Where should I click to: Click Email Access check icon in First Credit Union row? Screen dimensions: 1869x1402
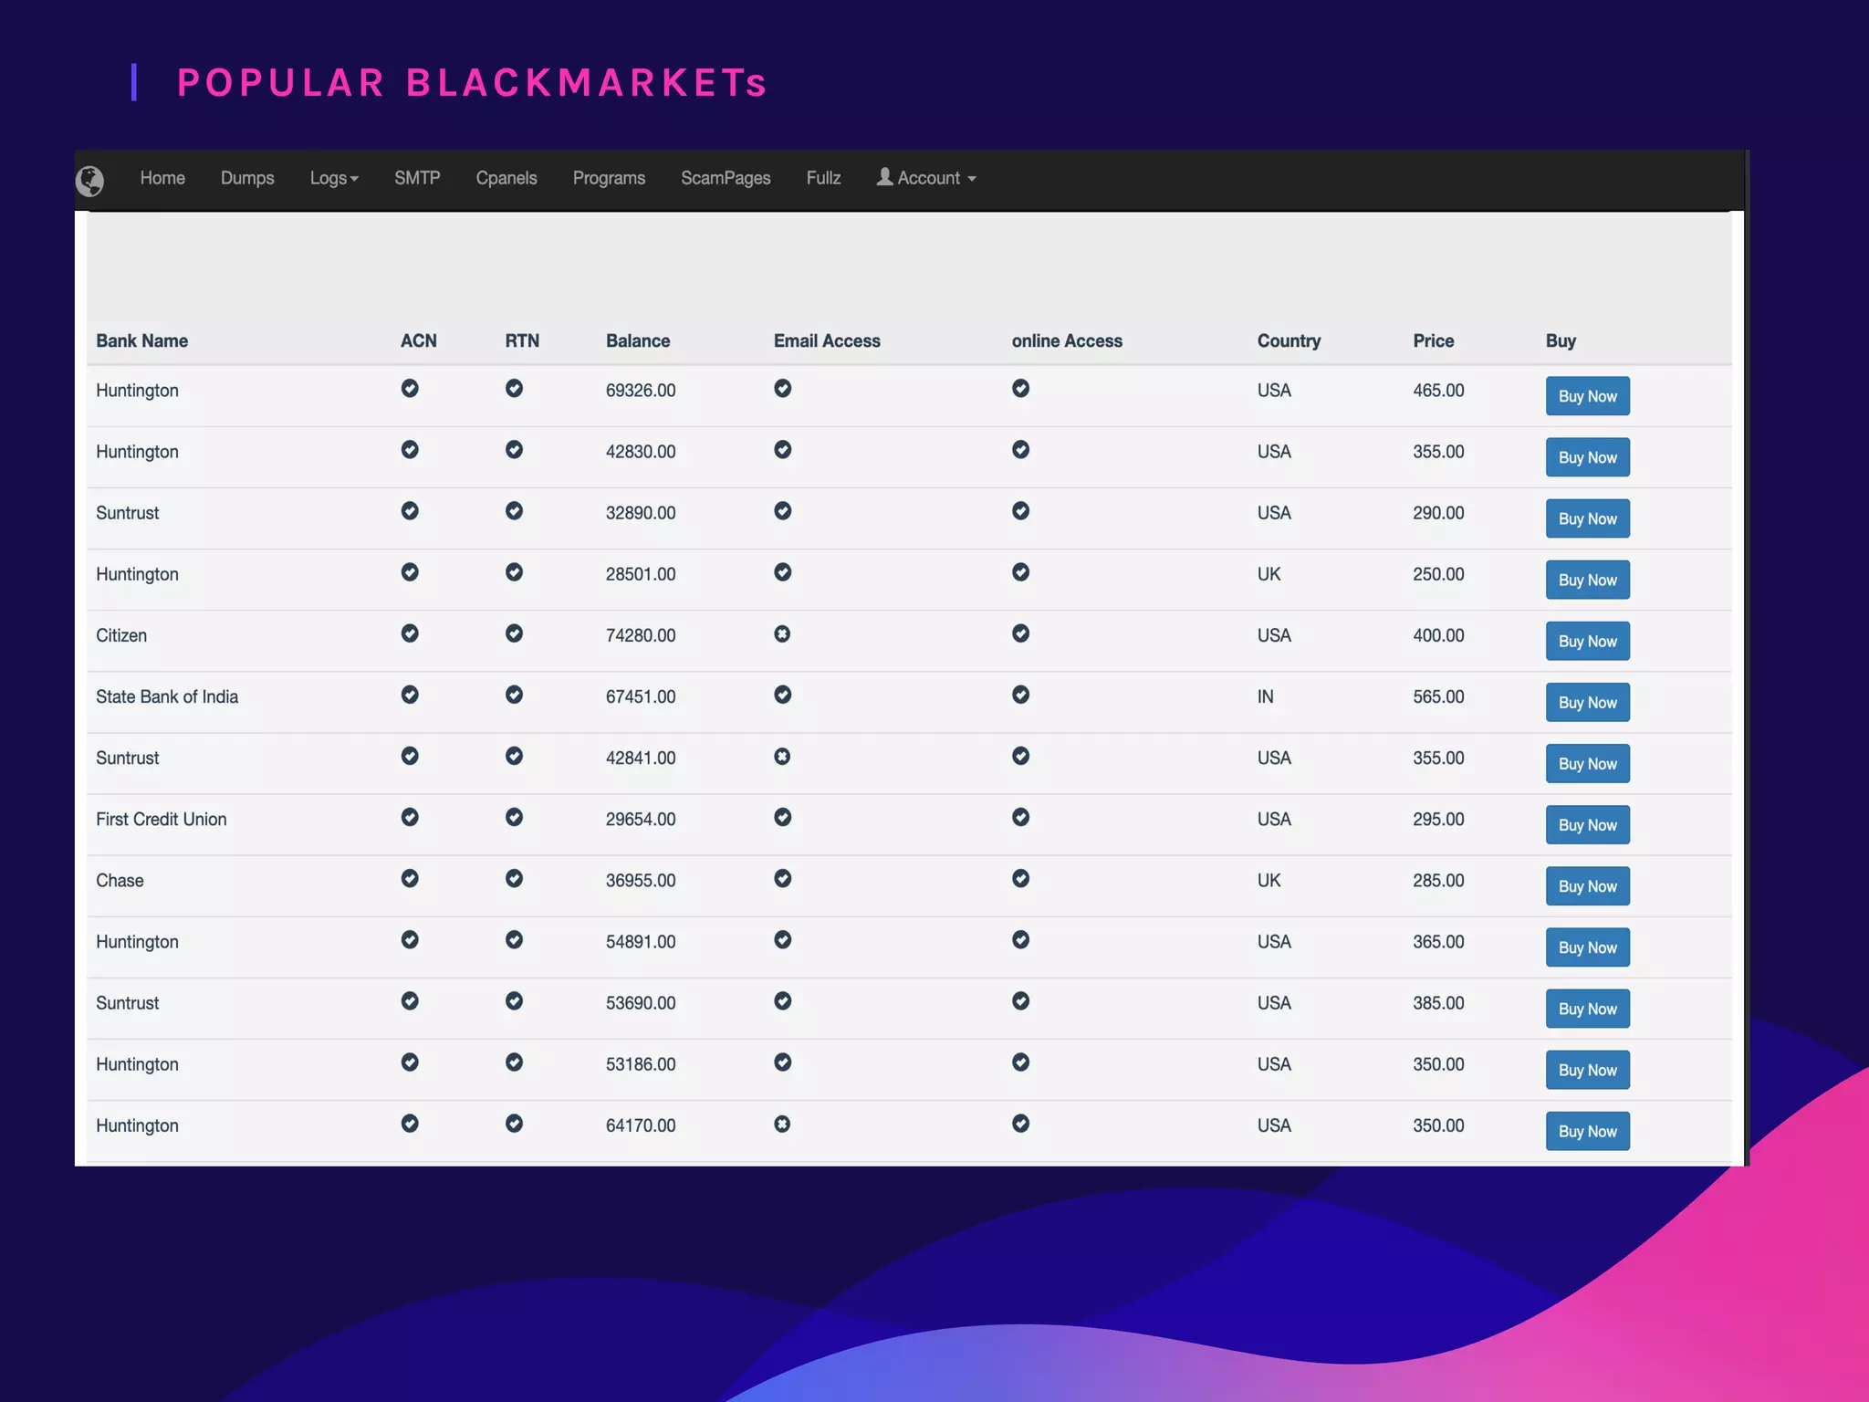pyautogui.click(x=783, y=817)
